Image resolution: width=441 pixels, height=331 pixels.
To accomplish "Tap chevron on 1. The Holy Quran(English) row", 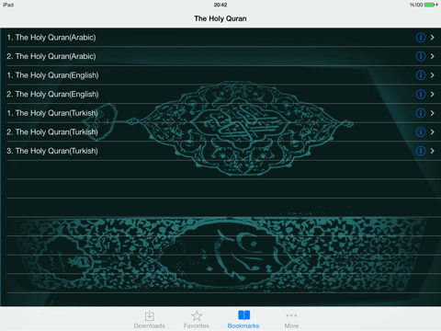I will click(x=432, y=75).
